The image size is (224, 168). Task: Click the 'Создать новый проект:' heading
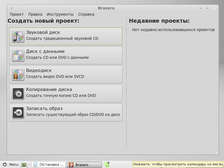[43, 21]
